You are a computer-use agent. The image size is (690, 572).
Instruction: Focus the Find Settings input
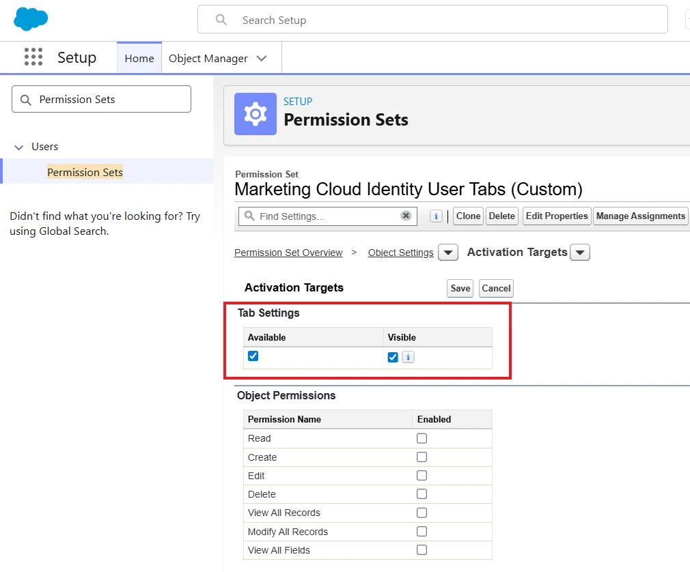click(328, 216)
